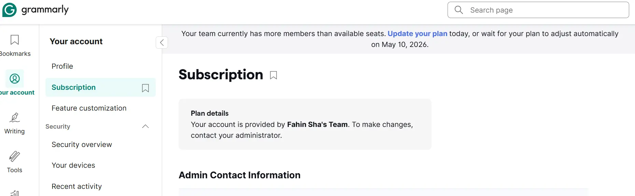The width and height of the screenshot is (635, 196).
Task: Open the Writing pen icon
Action: 14,117
